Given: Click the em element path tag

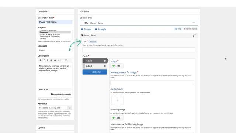Looking at the screenshot, I should (x=47, y=89).
